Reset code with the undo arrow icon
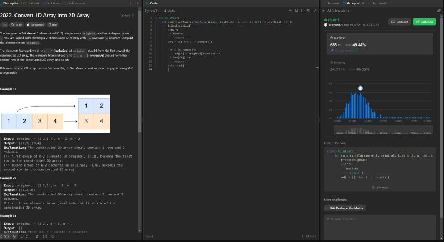 pyautogui.click(x=309, y=11)
